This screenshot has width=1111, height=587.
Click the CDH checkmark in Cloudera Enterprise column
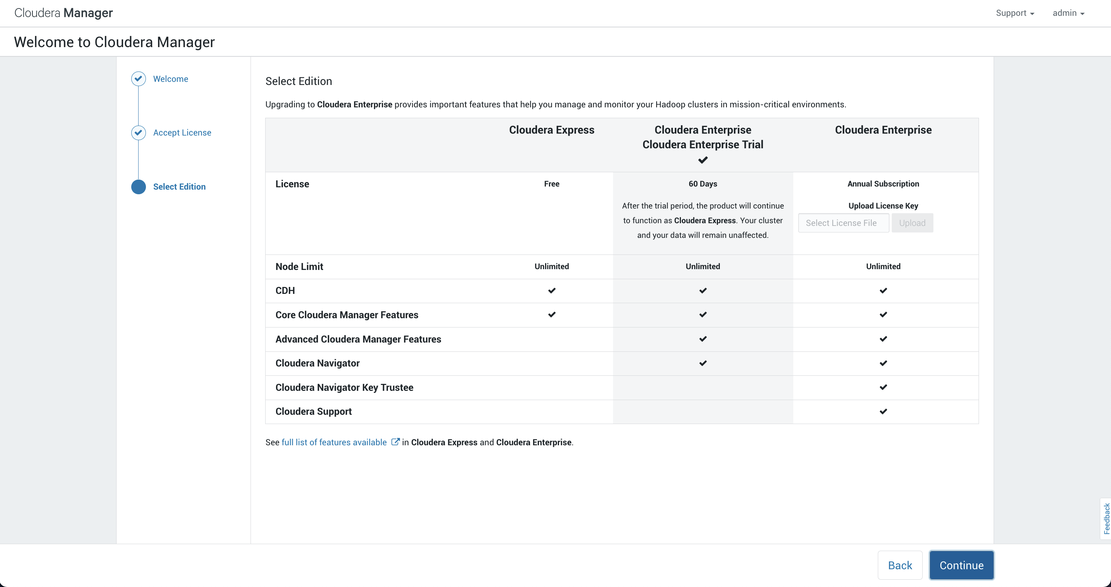883,291
